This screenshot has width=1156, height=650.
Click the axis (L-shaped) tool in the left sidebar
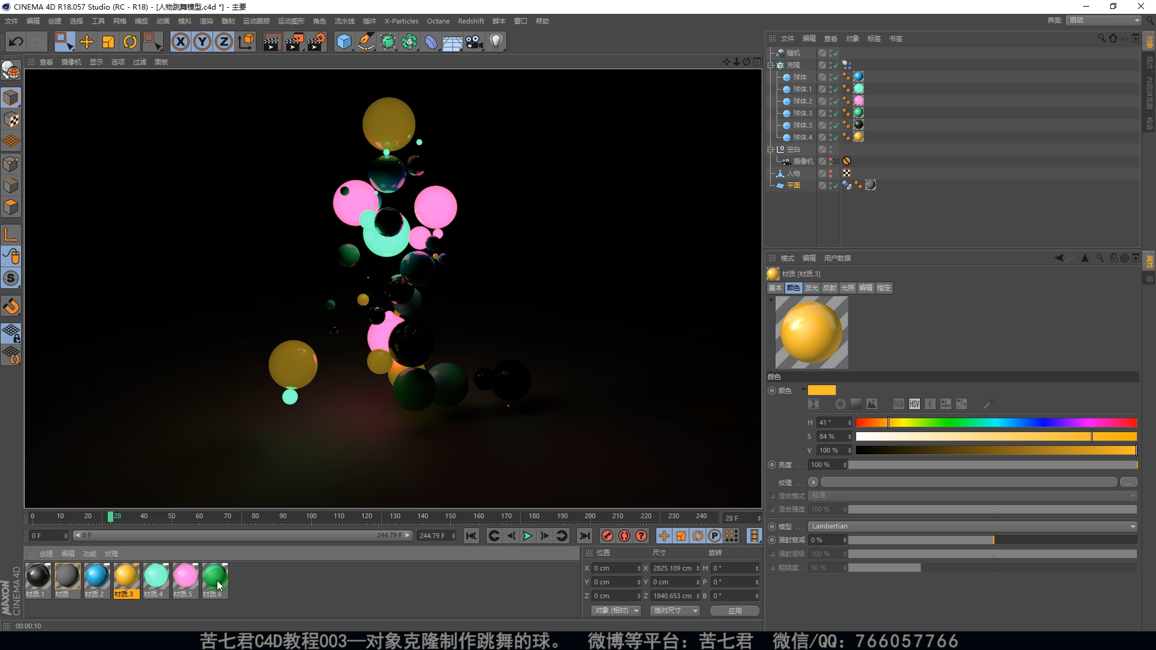(11, 235)
